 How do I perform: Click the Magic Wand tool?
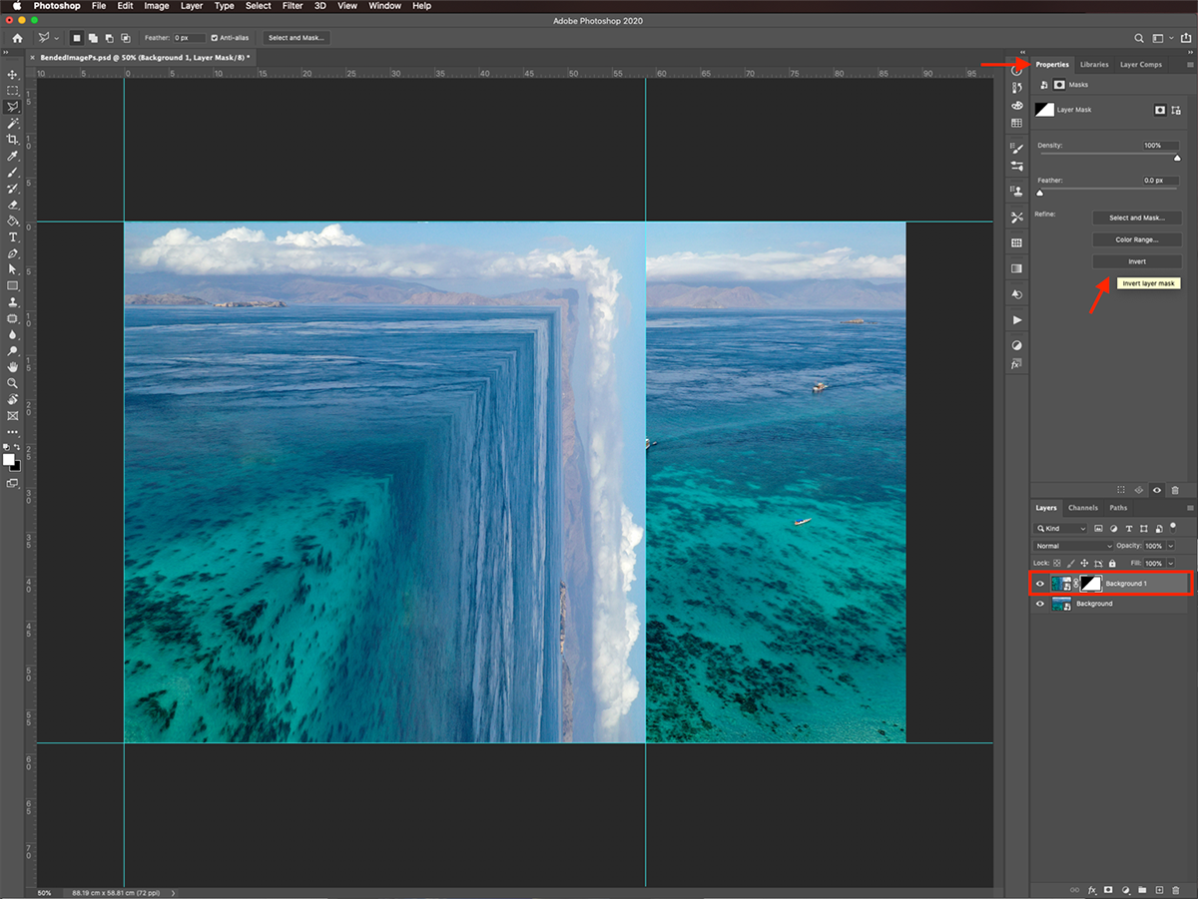click(13, 124)
